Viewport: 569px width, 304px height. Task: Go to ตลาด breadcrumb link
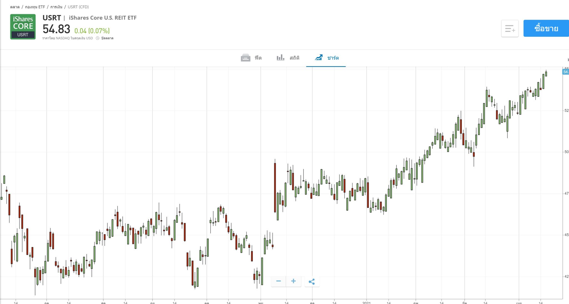[15, 7]
